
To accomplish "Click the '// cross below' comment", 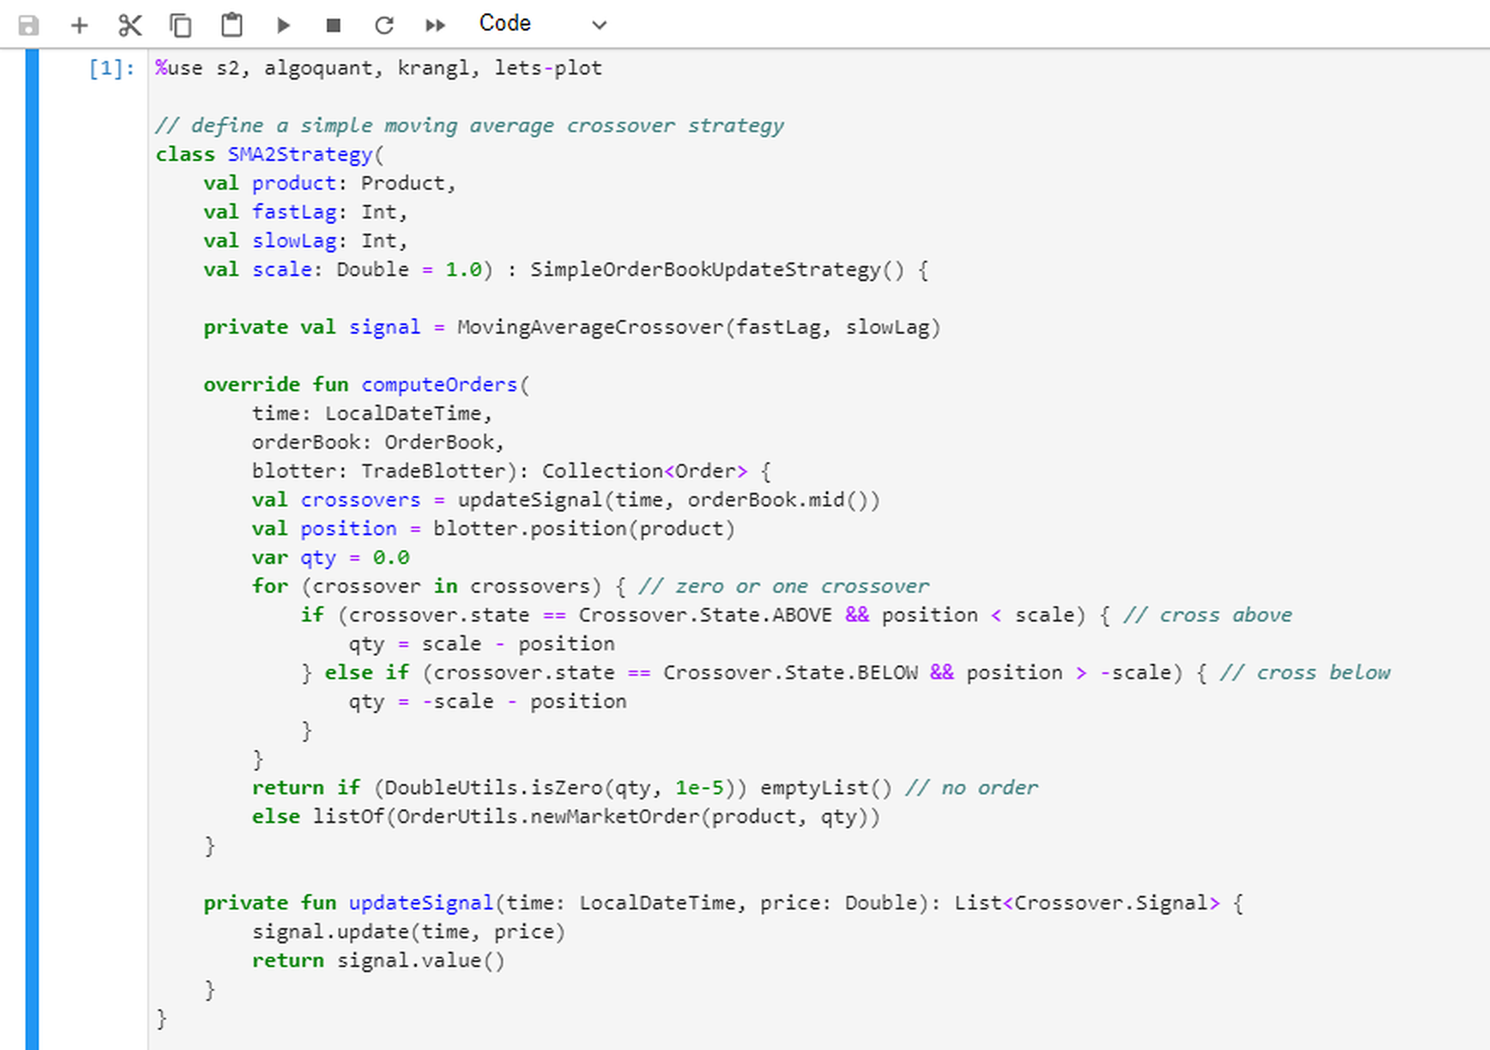I will (x=1305, y=673).
